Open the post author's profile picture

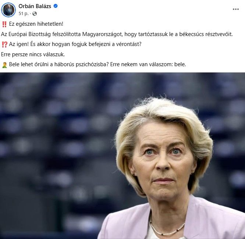pyautogui.click(x=8, y=10)
